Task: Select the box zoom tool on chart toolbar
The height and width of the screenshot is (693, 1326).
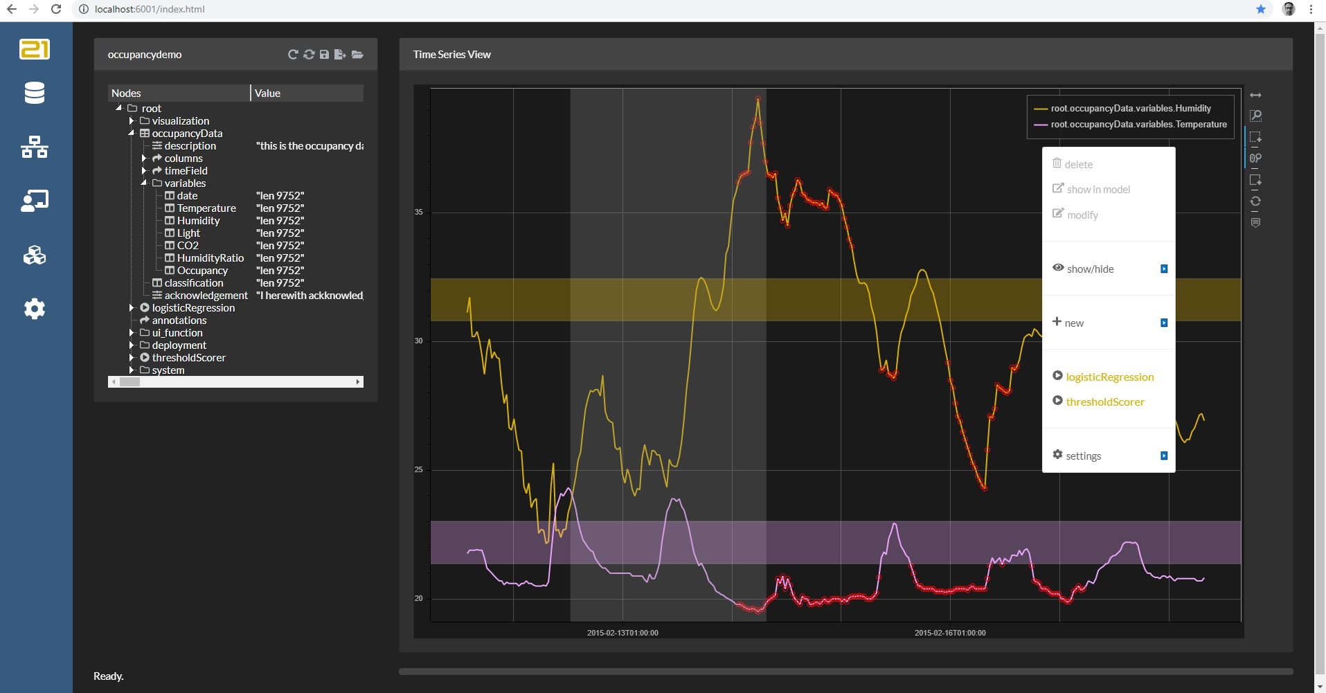Action: coord(1255,116)
